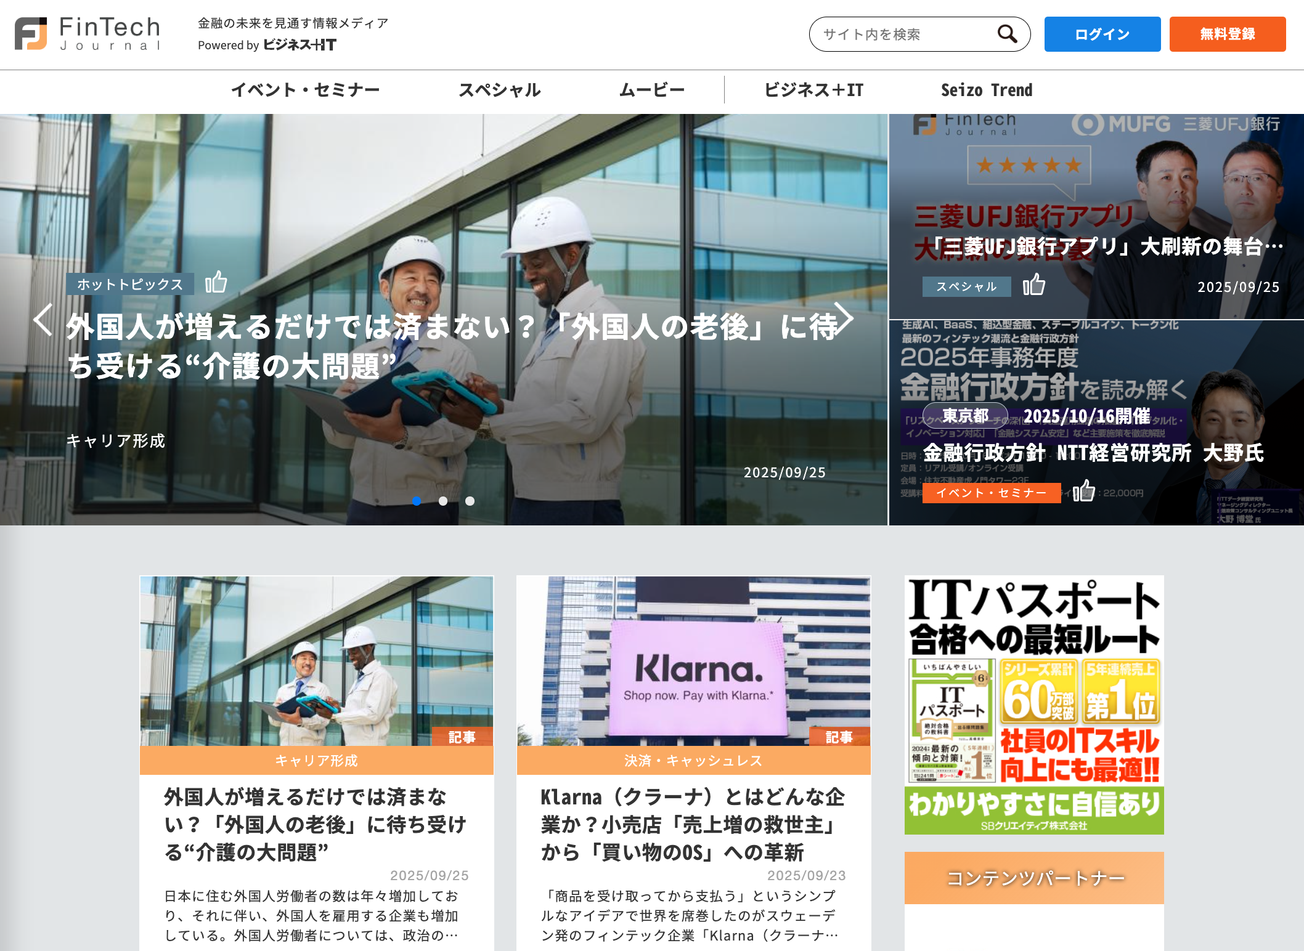
Task: Click the 無料登録 button
Action: pos(1227,34)
